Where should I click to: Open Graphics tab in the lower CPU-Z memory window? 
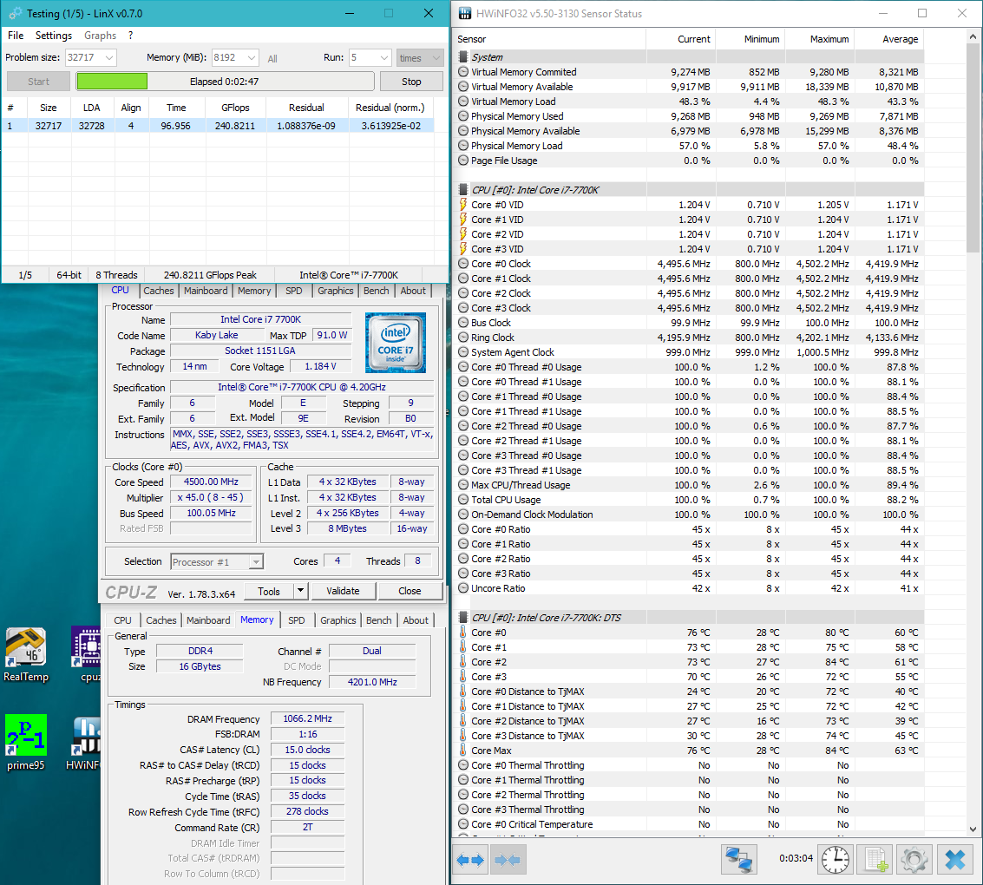[x=337, y=620]
